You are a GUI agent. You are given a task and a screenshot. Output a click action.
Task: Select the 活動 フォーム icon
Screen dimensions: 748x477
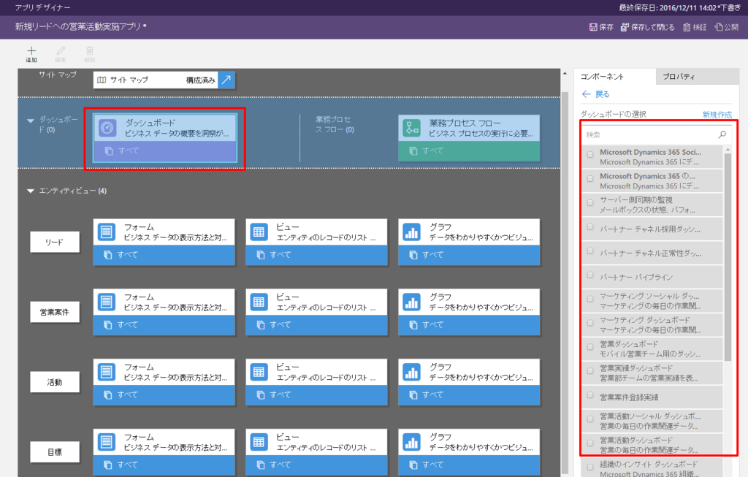click(107, 372)
